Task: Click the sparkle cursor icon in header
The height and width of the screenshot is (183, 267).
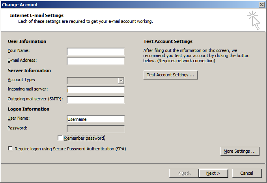Action: click(254, 20)
